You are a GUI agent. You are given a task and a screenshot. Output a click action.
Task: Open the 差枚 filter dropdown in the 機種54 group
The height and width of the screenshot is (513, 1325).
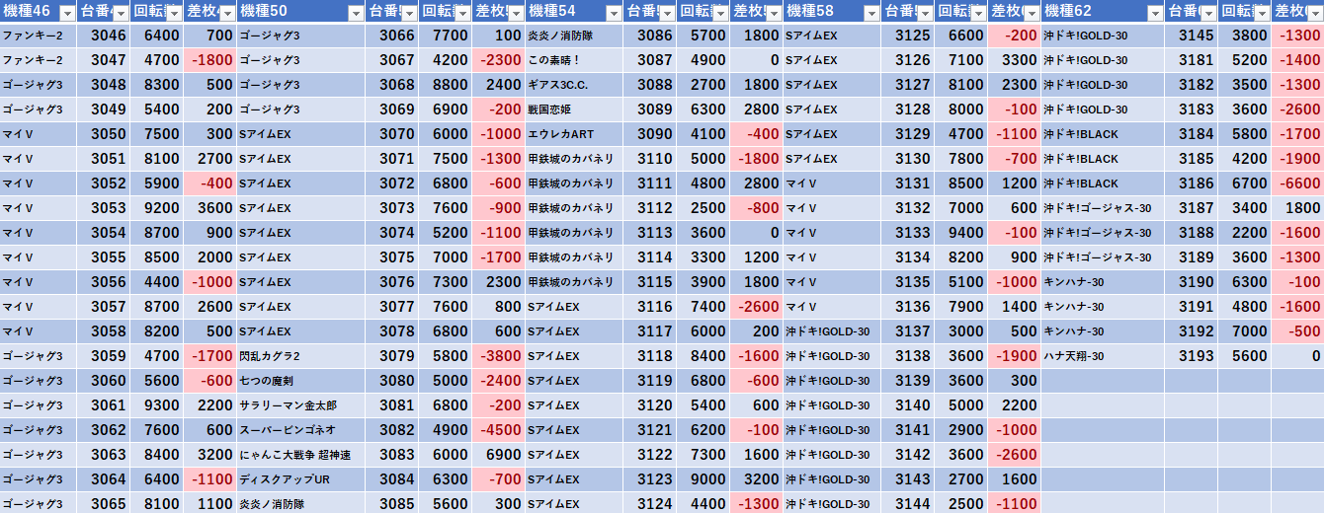point(774,12)
